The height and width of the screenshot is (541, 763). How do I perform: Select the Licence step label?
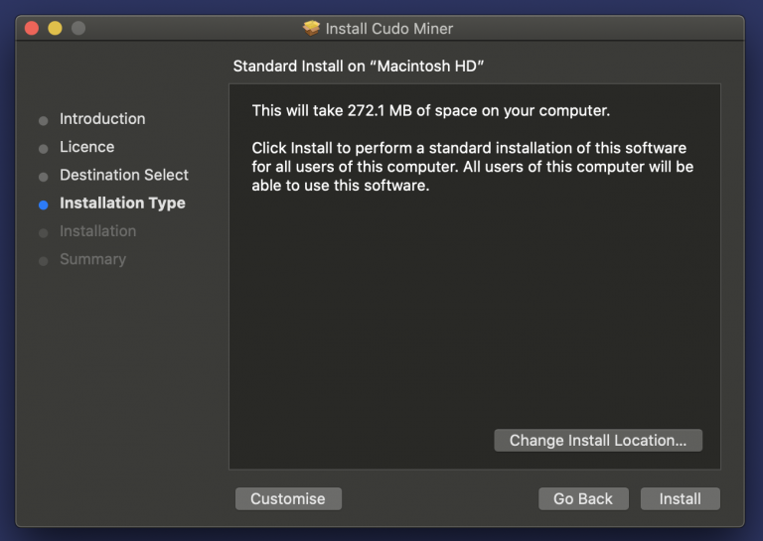pos(86,147)
